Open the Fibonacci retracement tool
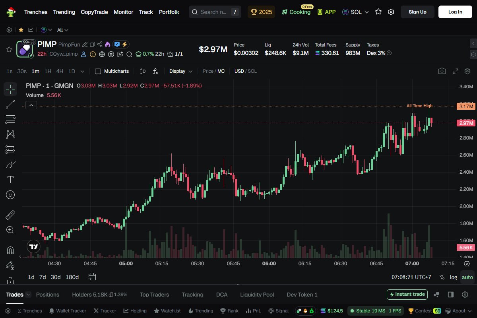The height and width of the screenshot is (318, 477). [10, 119]
